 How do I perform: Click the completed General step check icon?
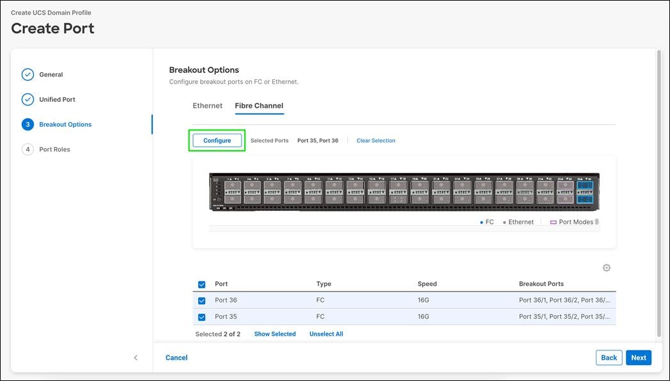point(27,74)
